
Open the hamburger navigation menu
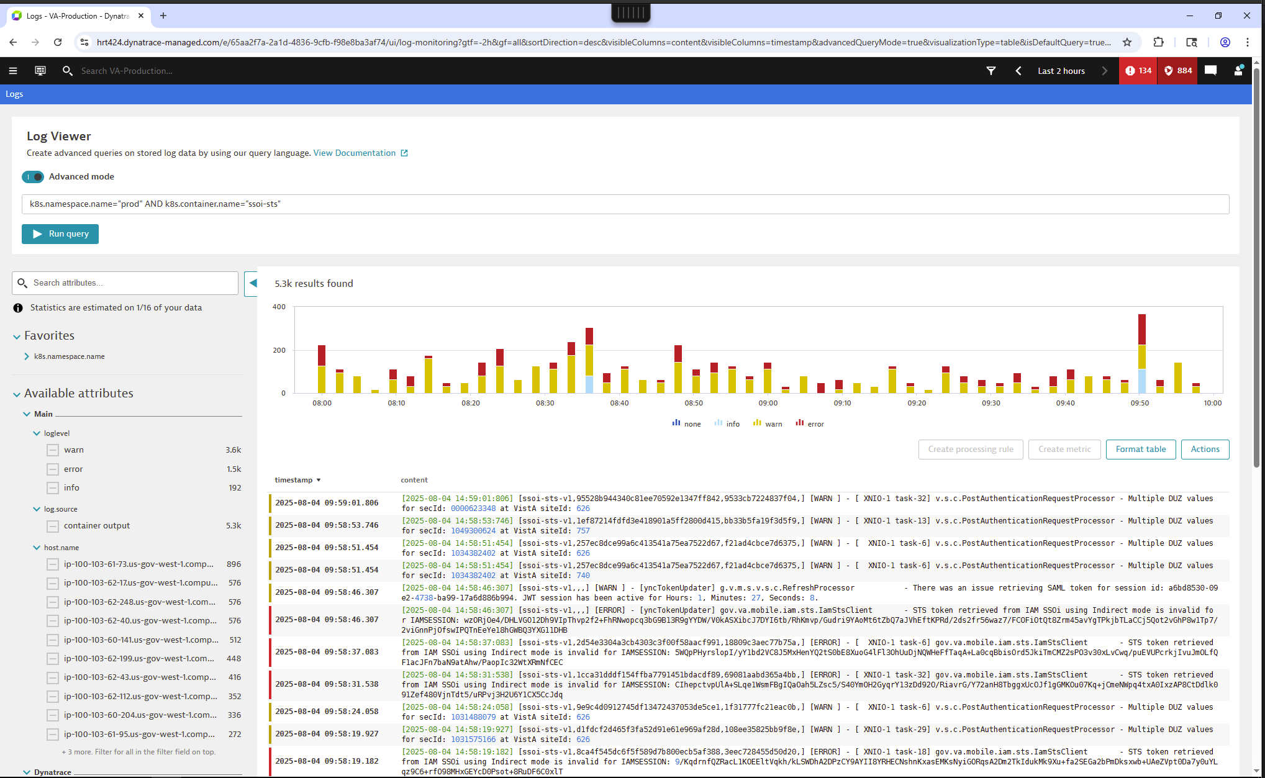[x=12, y=71]
